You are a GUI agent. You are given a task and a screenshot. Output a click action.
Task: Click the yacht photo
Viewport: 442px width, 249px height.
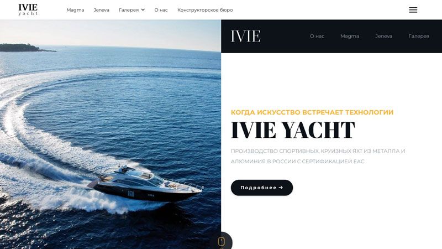(110, 134)
